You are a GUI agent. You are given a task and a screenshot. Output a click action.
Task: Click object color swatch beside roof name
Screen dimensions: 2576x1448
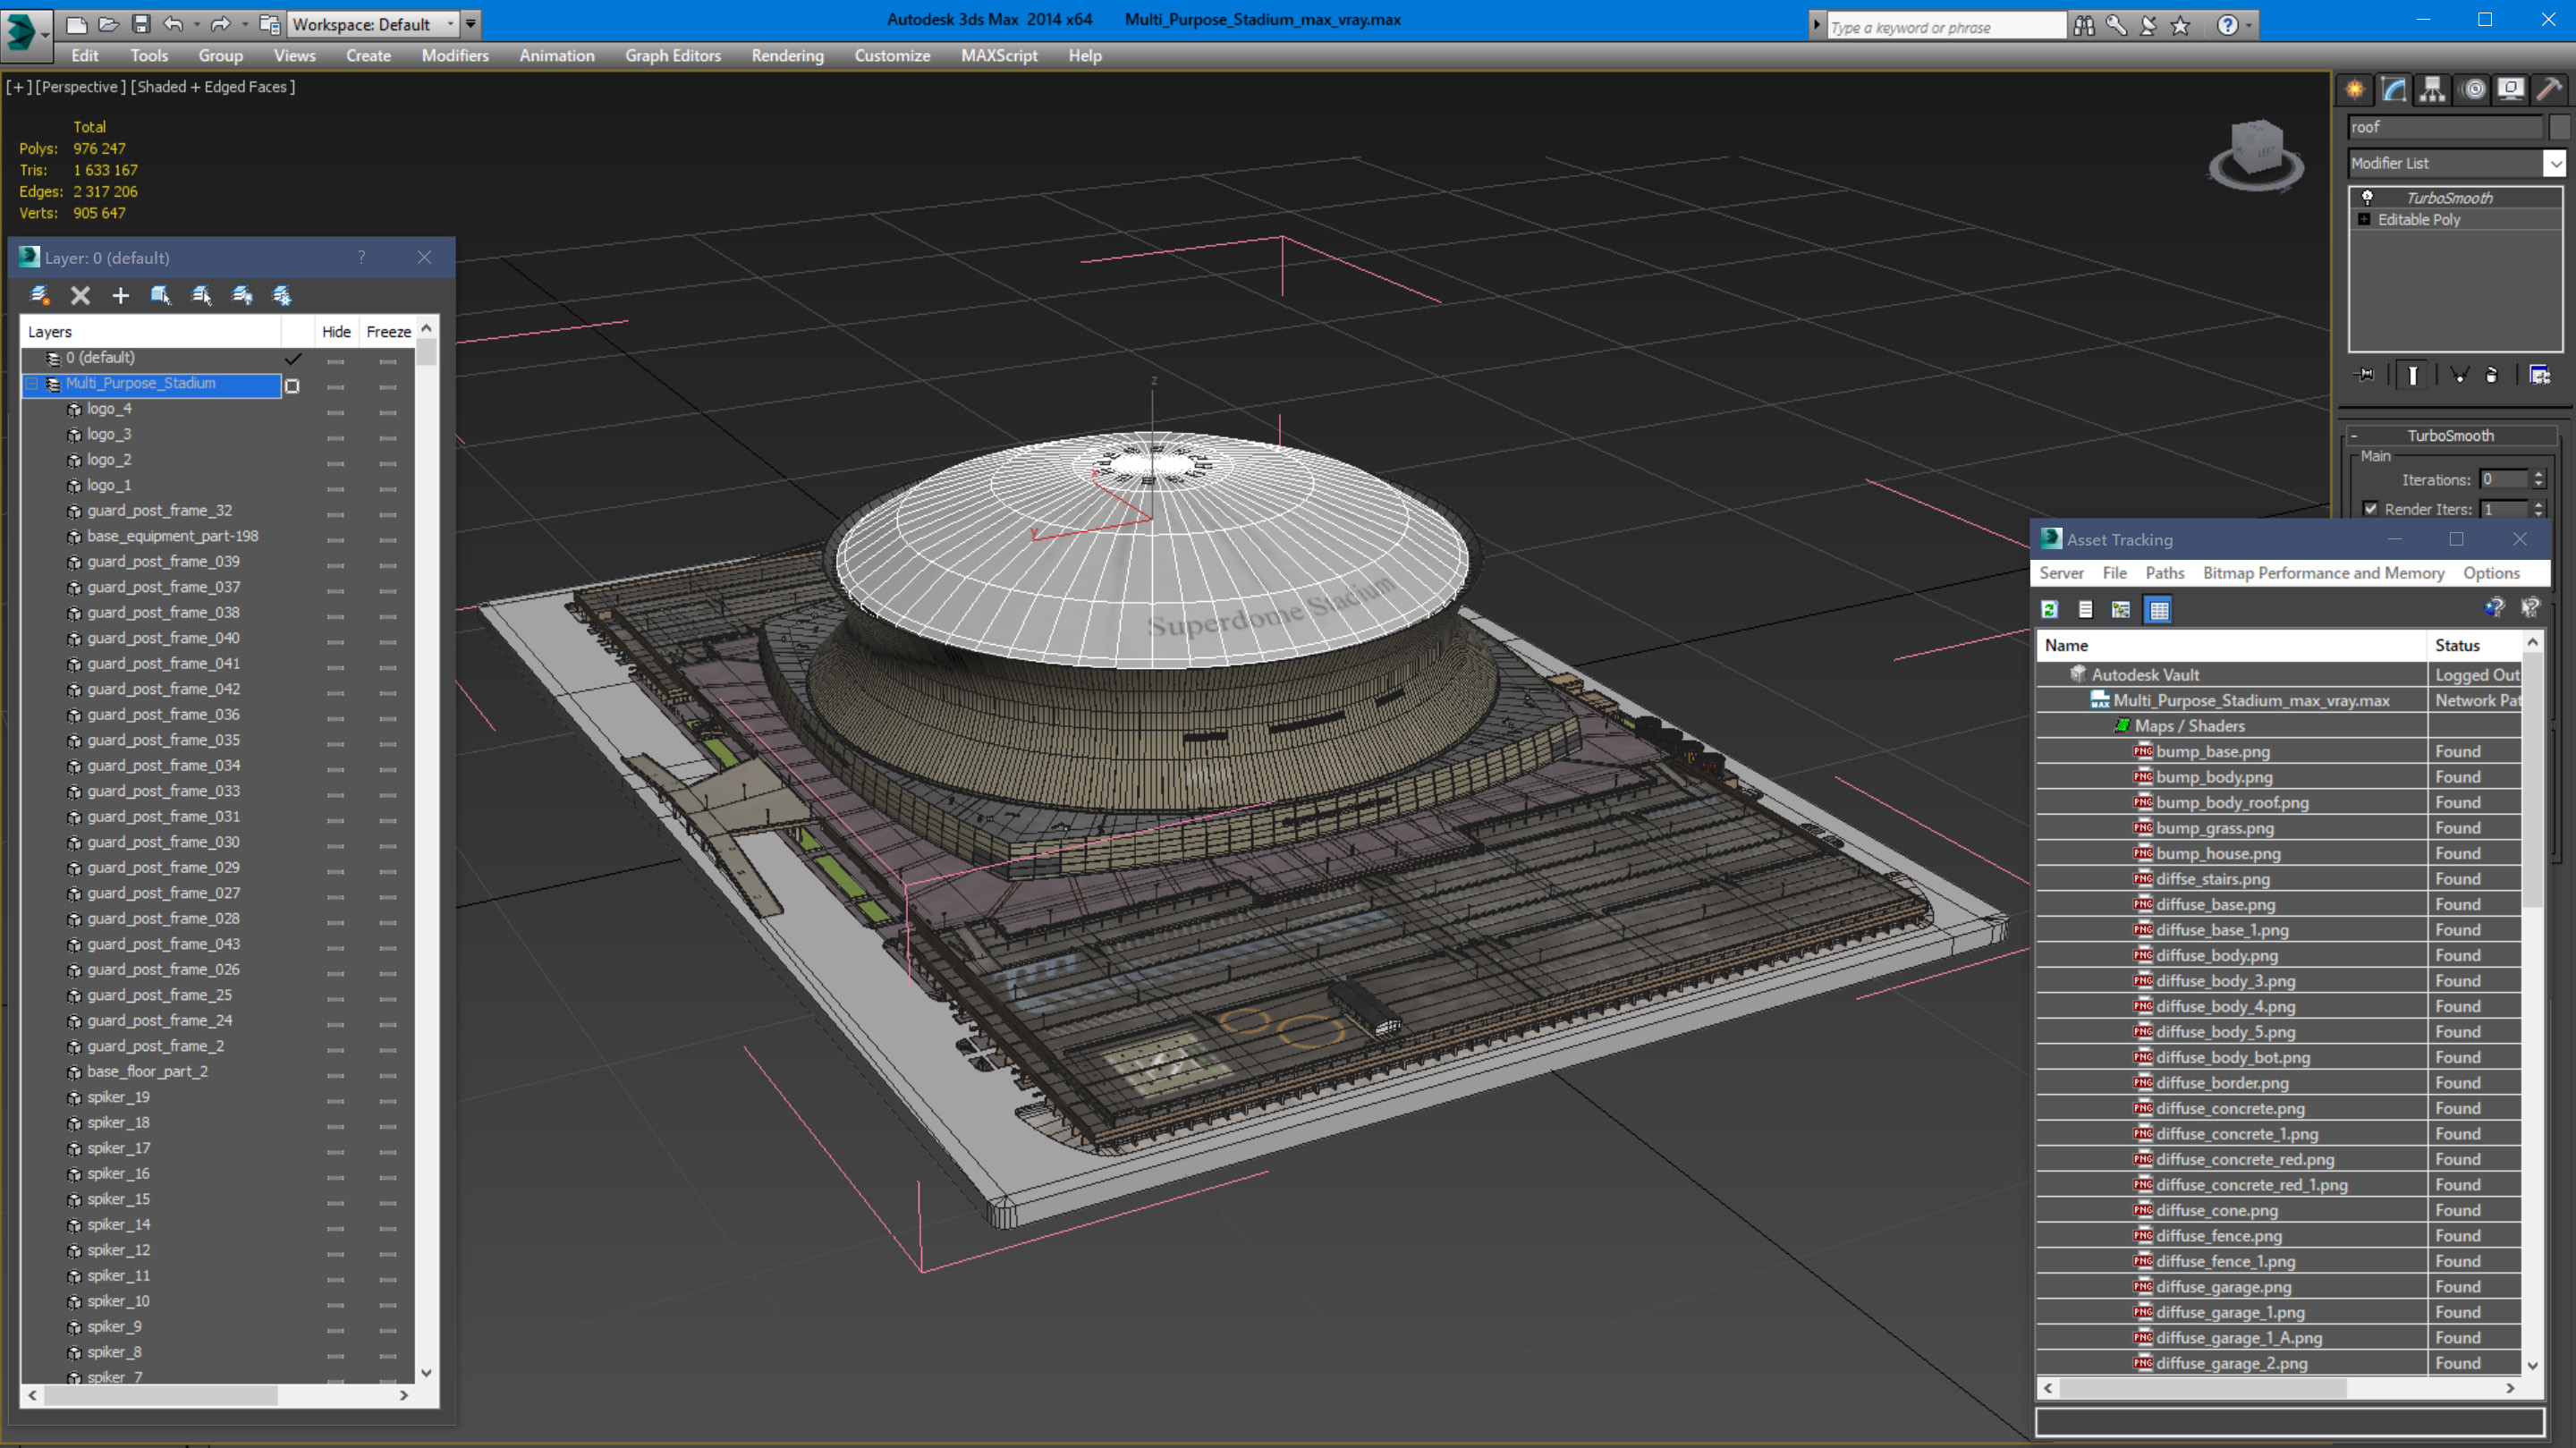(x=2558, y=127)
